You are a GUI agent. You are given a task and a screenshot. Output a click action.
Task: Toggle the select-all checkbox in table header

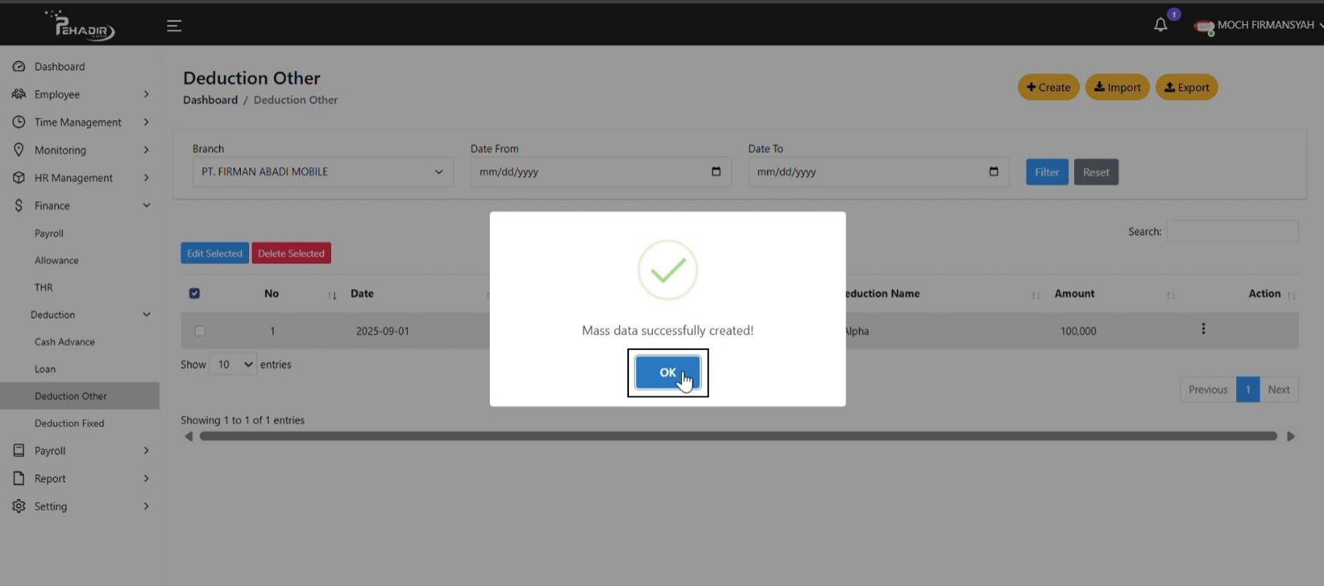[194, 293]
